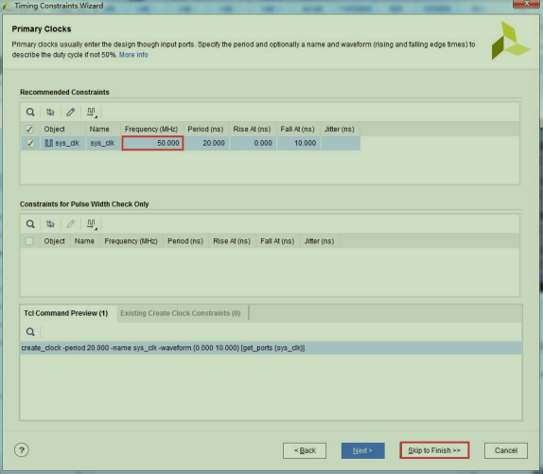Open the waveform dropdown icon in Pulse Width Check toolbar
543x474 pixels.
92,224
